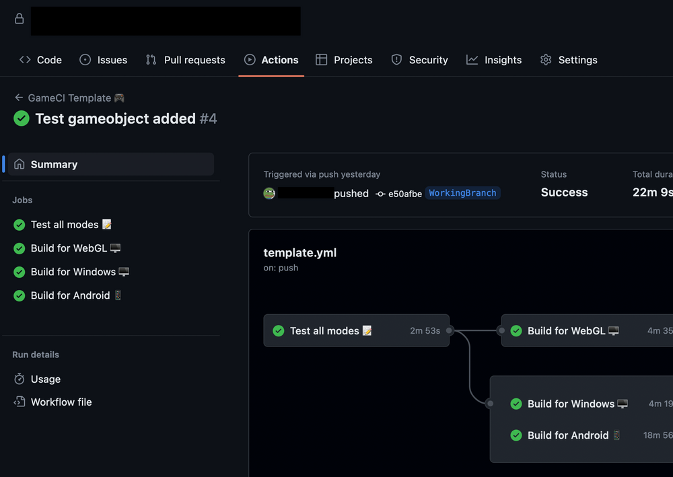Click the Summary home icon
Viewport: 673px width, 477px height.
pyautogui.click(x=20, y=164)
